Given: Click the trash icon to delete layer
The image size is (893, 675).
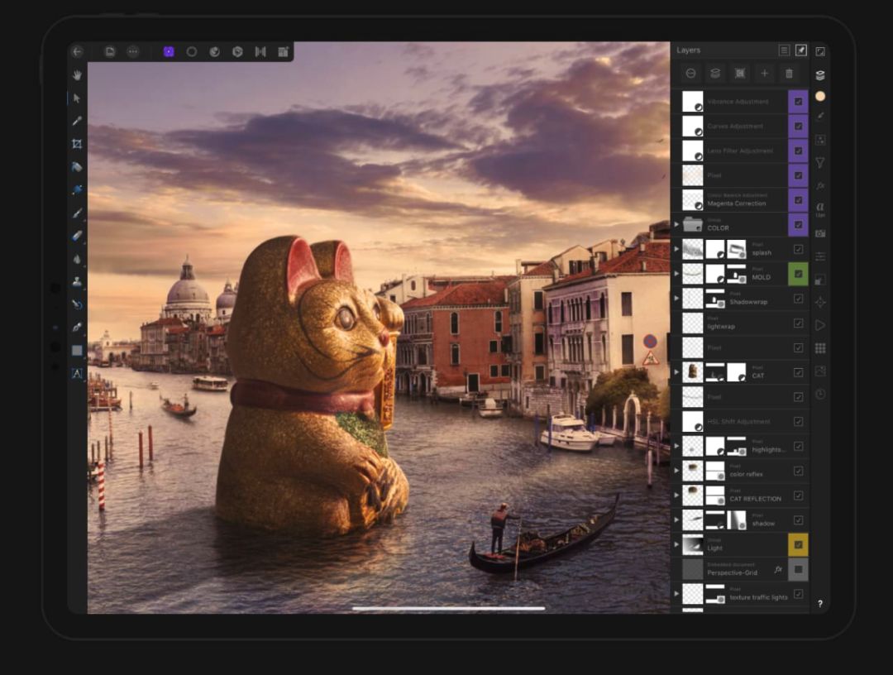Looking at the screenshot, I should [788, 74].
